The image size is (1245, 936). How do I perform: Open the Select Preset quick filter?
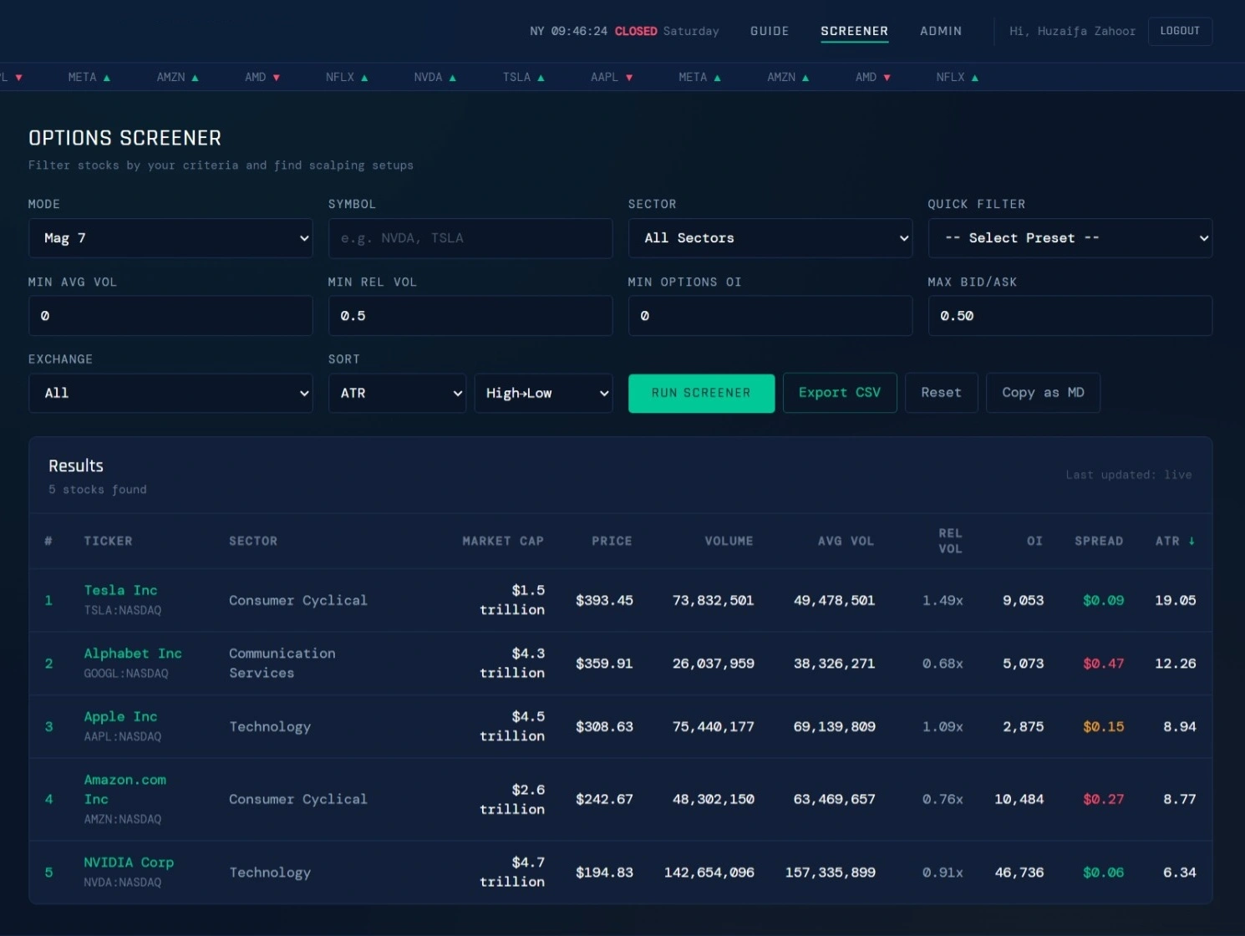(1070, 238)
